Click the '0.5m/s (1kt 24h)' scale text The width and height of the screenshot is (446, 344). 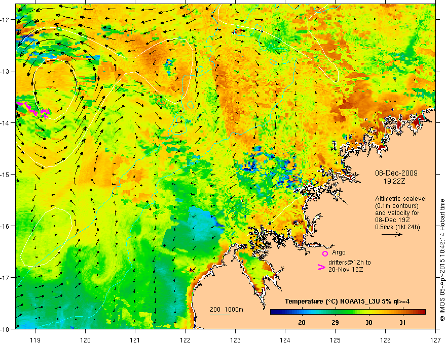coord(397,227)
